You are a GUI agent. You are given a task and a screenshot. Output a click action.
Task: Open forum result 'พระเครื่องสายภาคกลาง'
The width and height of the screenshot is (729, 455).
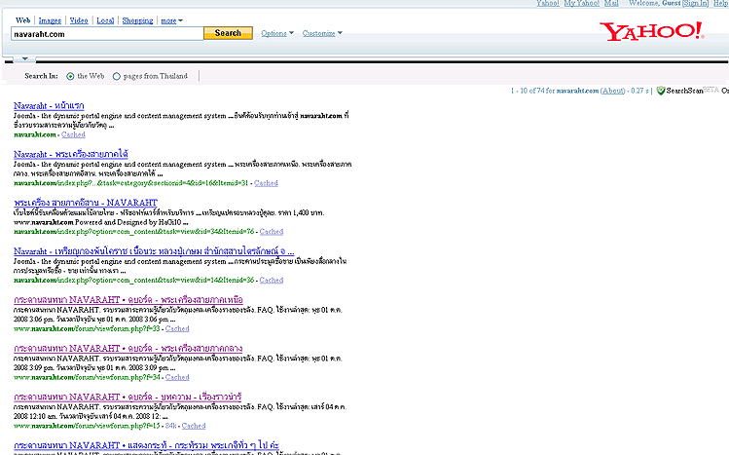tap(128, 349)
